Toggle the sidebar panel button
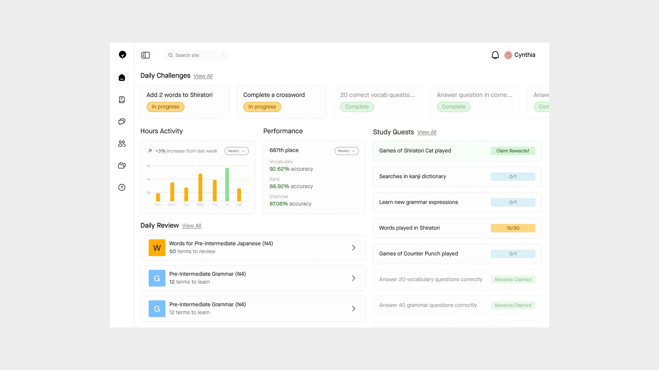 click(x=146, y=55)
